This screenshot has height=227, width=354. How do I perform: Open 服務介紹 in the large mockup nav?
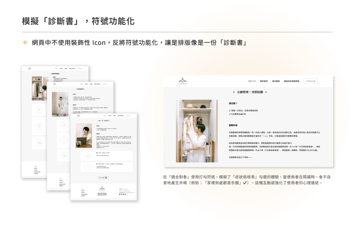click(x=252, y=81)
